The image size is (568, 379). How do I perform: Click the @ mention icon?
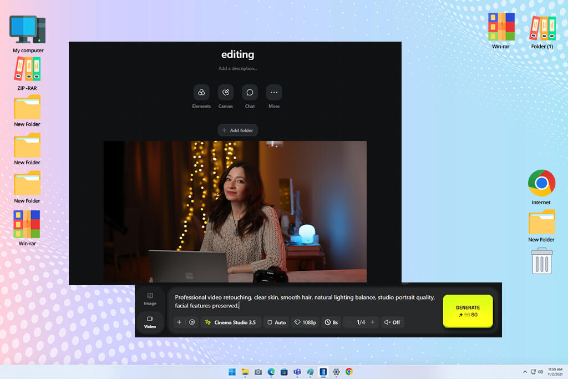192,322
